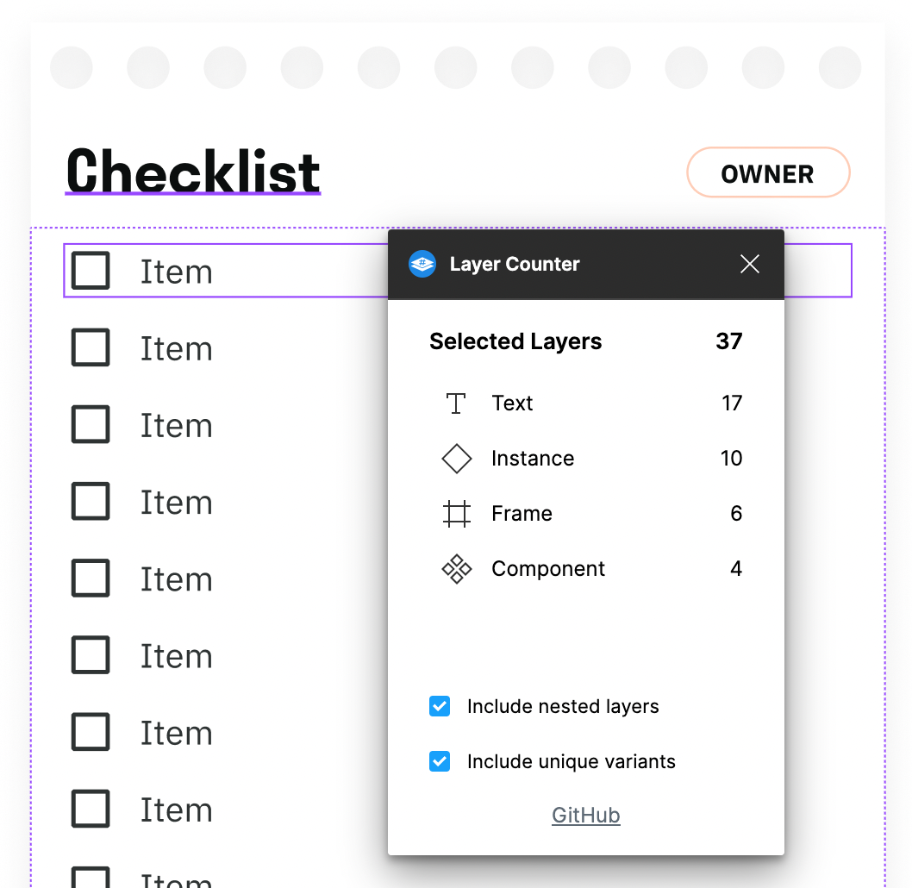Select the Instance count row label
This screenshot has width=912, height=888.
tap(533, 459)
